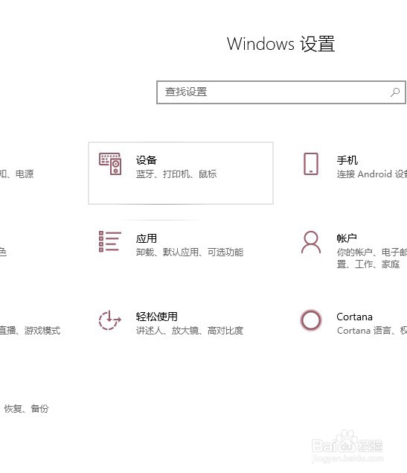
Task: Click the Cortana 语言 description text
Action: pos(372,331)
